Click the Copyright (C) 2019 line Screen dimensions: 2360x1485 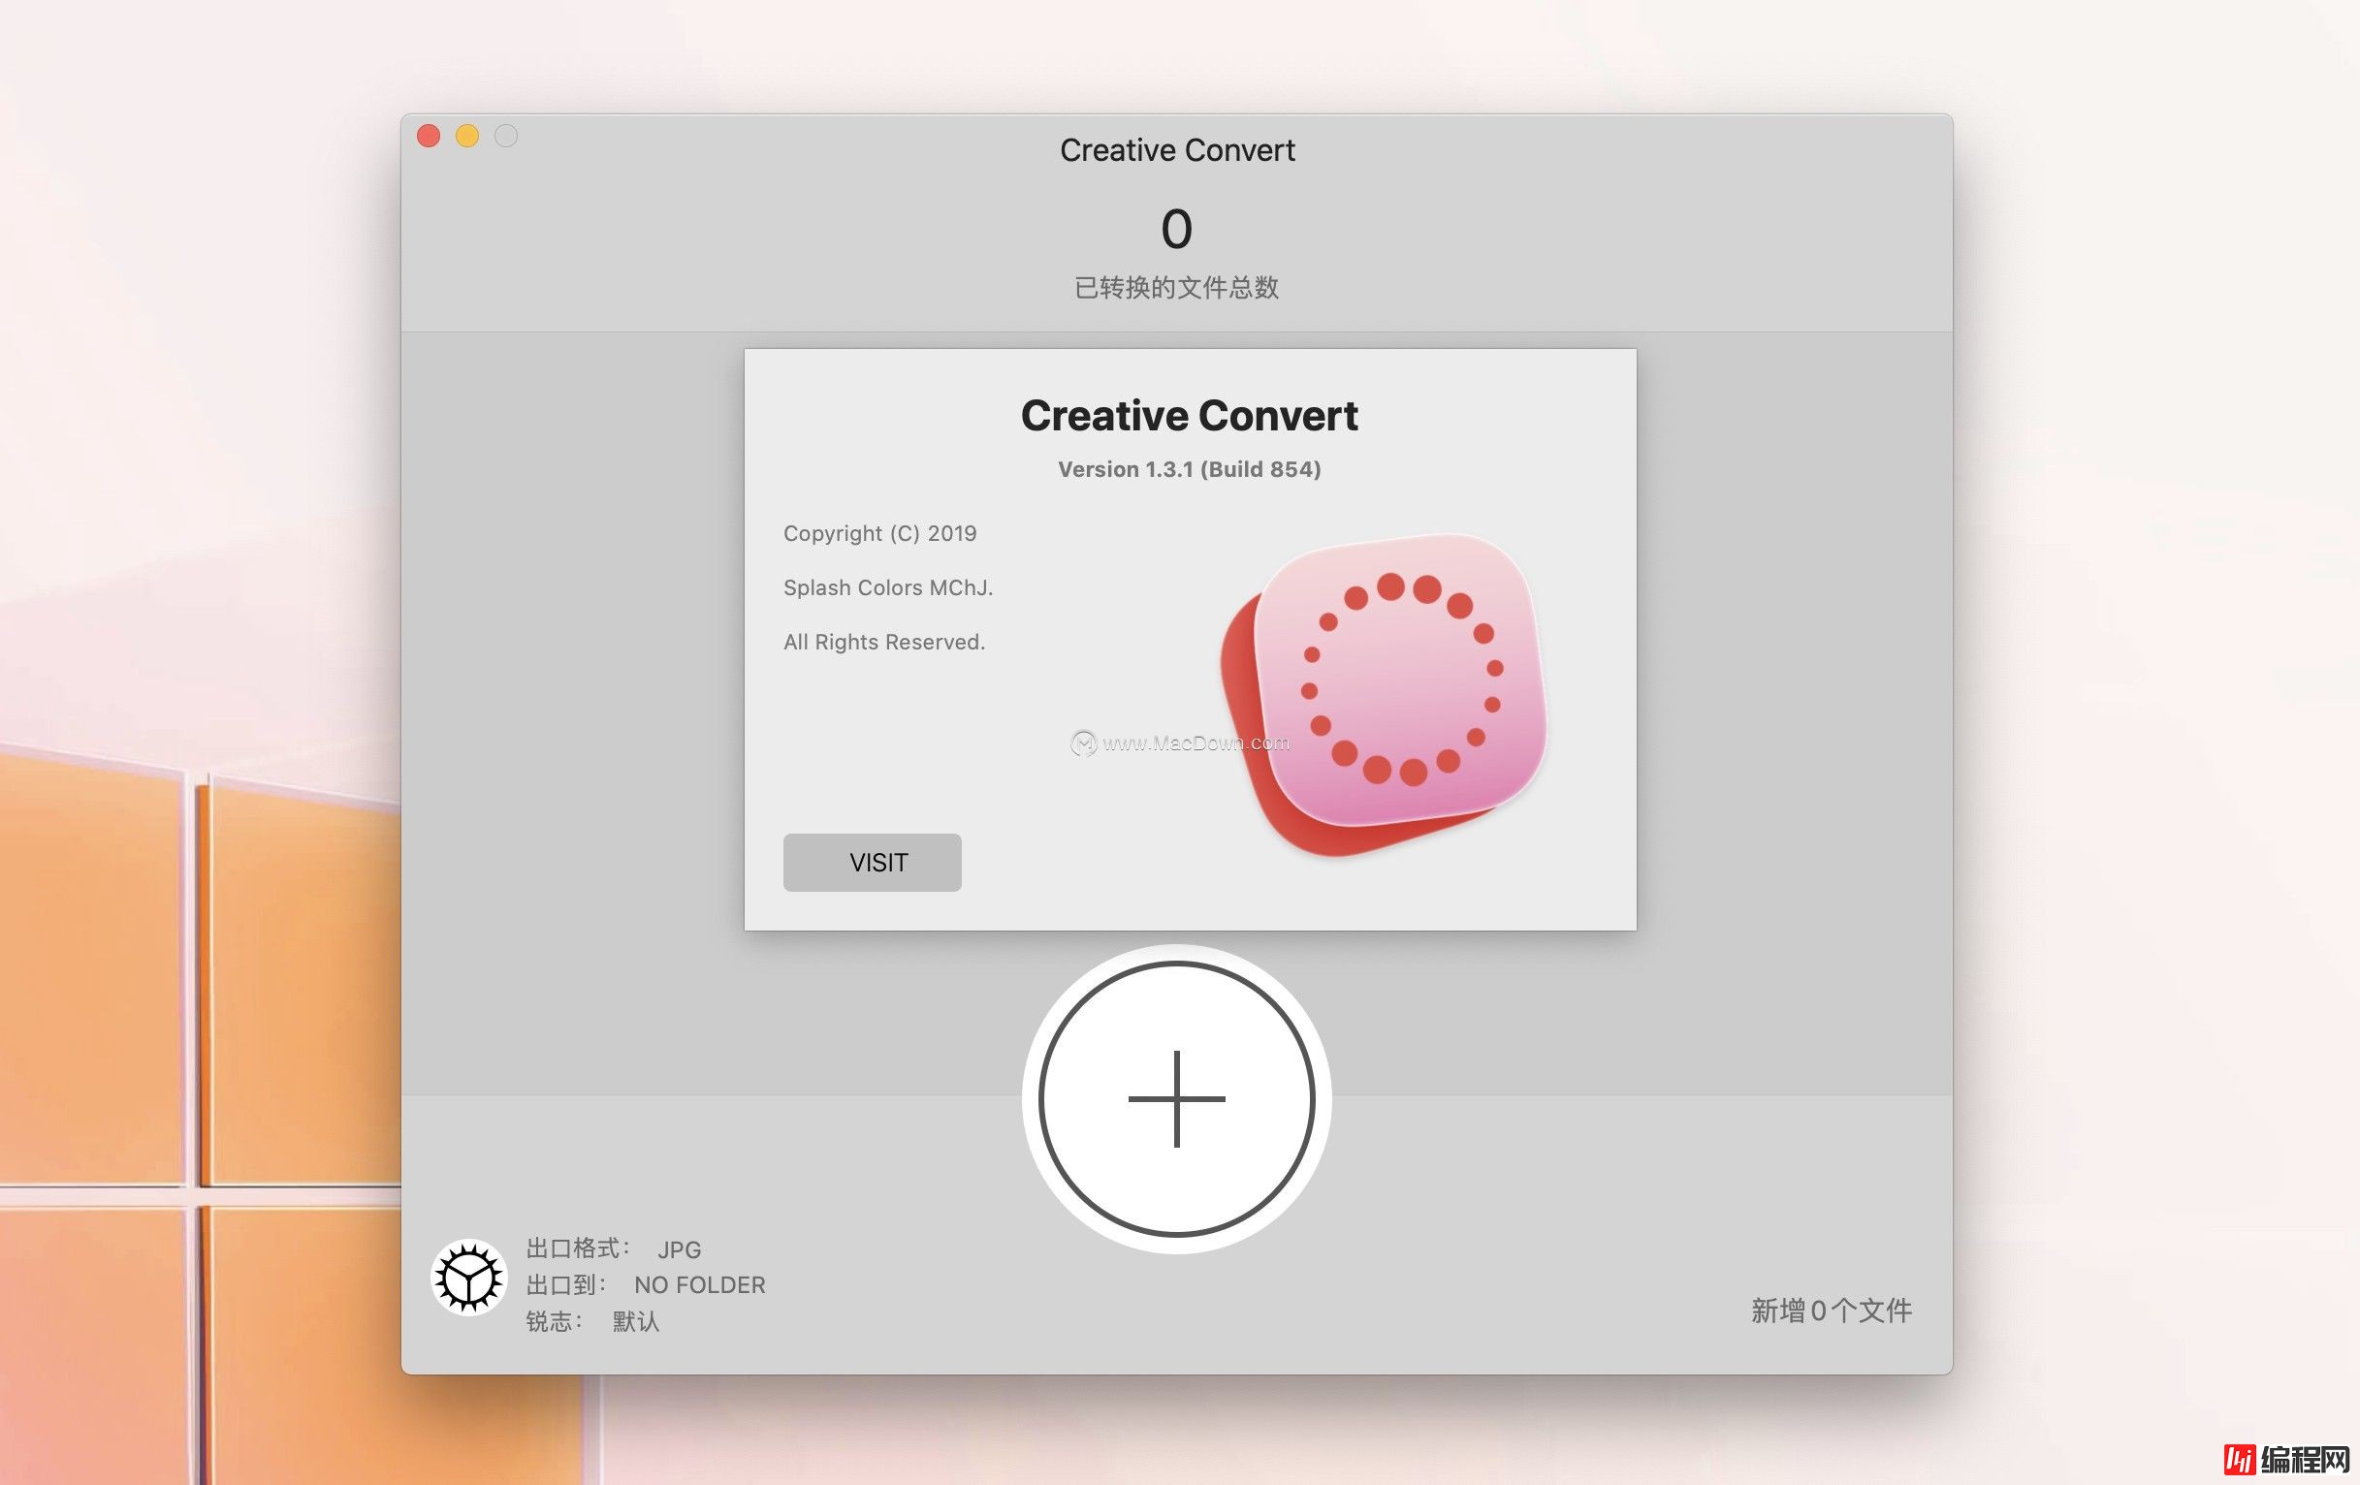pyautogui.click(x=880, y=534)
